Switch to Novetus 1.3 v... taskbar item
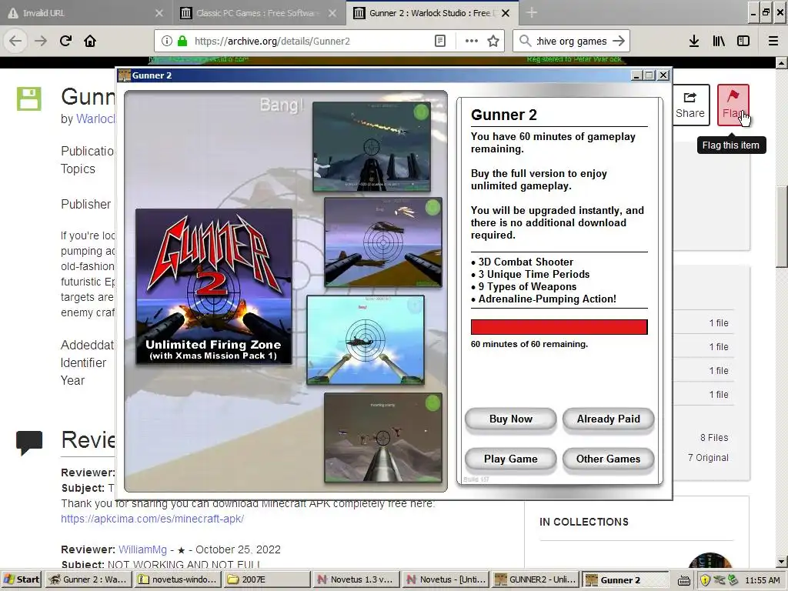The image size is (788, 591). pyautogui.click(x=357, y=579)
